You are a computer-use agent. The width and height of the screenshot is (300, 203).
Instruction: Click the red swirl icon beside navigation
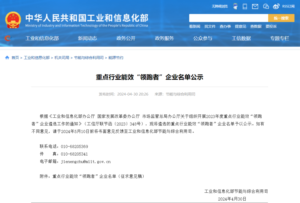[8, 38]
